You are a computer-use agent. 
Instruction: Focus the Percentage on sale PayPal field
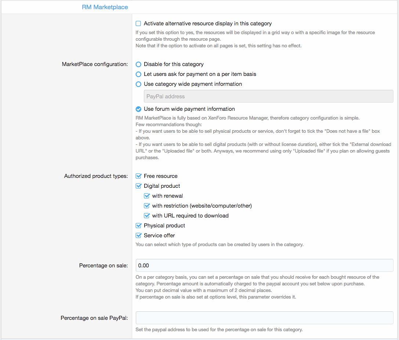(264, 318)
